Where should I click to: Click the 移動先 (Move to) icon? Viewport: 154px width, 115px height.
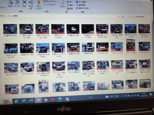tap(11, 3)
